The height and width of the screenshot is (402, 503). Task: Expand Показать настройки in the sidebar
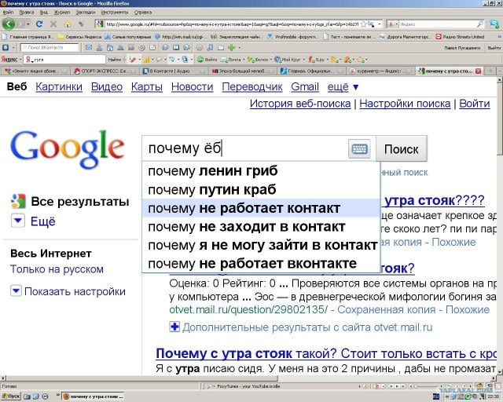(x=16, y=291)
